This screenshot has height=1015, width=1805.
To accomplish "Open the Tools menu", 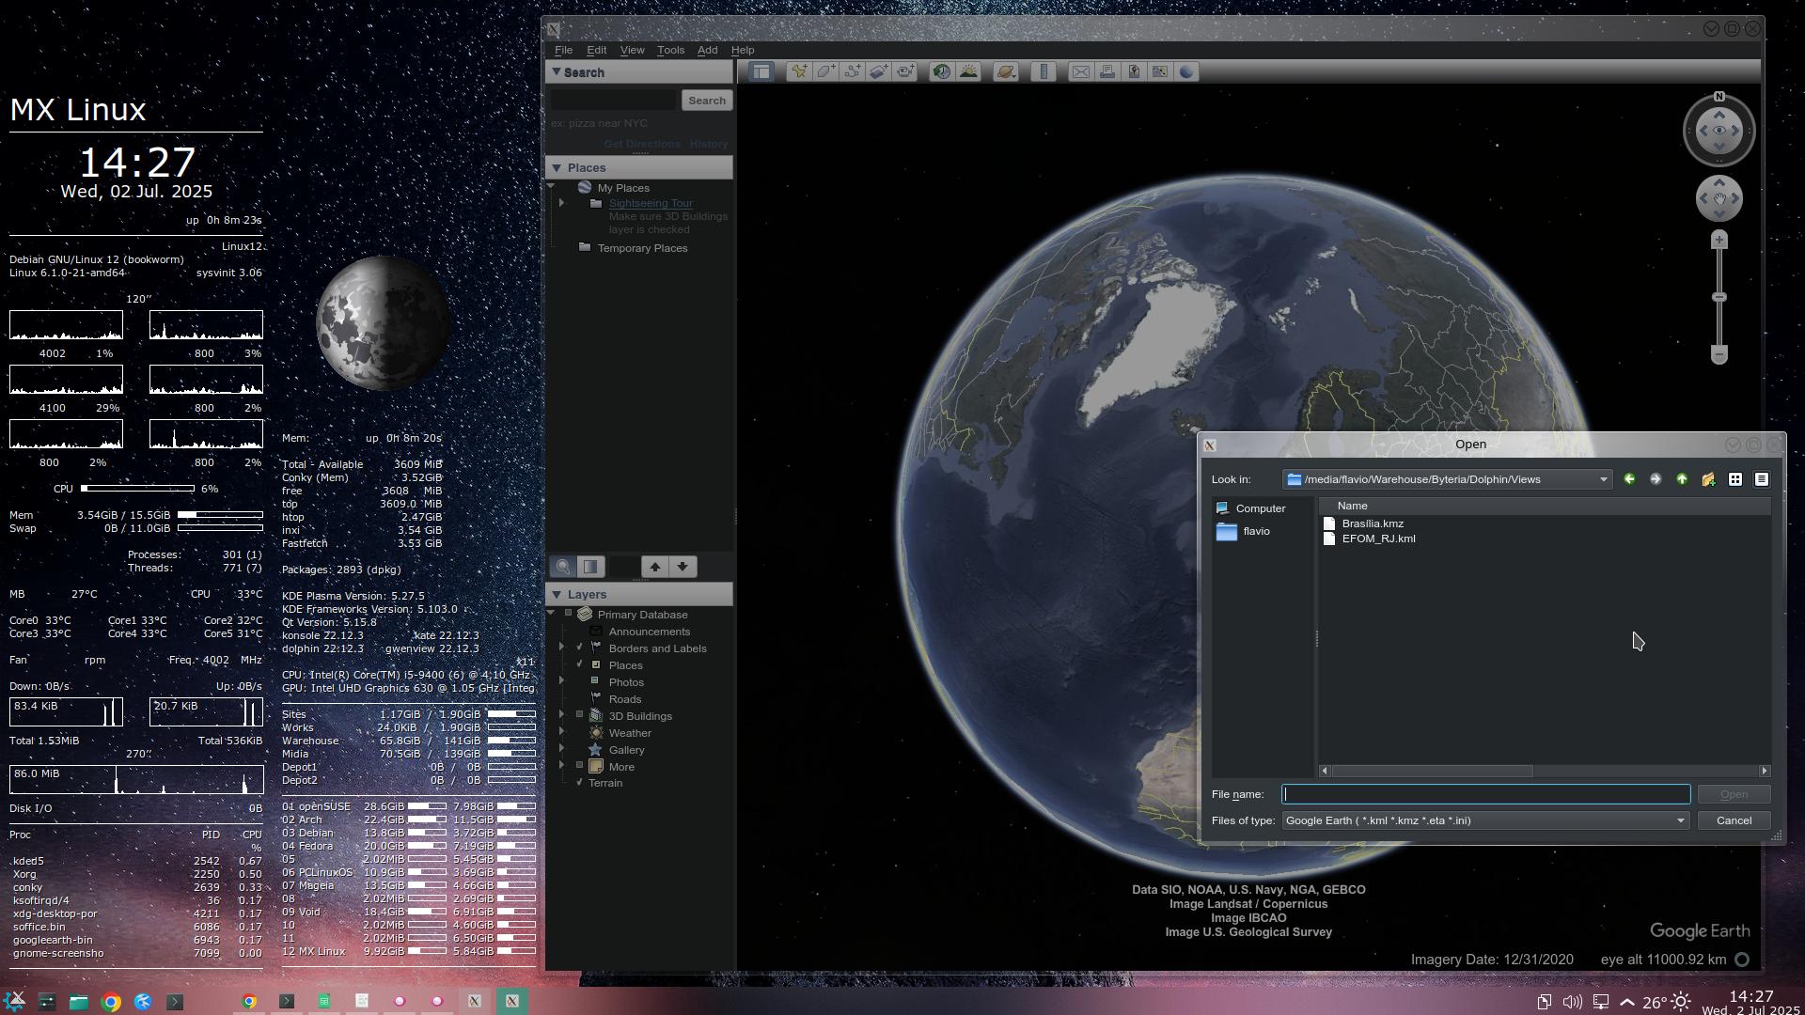I will (670, 50).
